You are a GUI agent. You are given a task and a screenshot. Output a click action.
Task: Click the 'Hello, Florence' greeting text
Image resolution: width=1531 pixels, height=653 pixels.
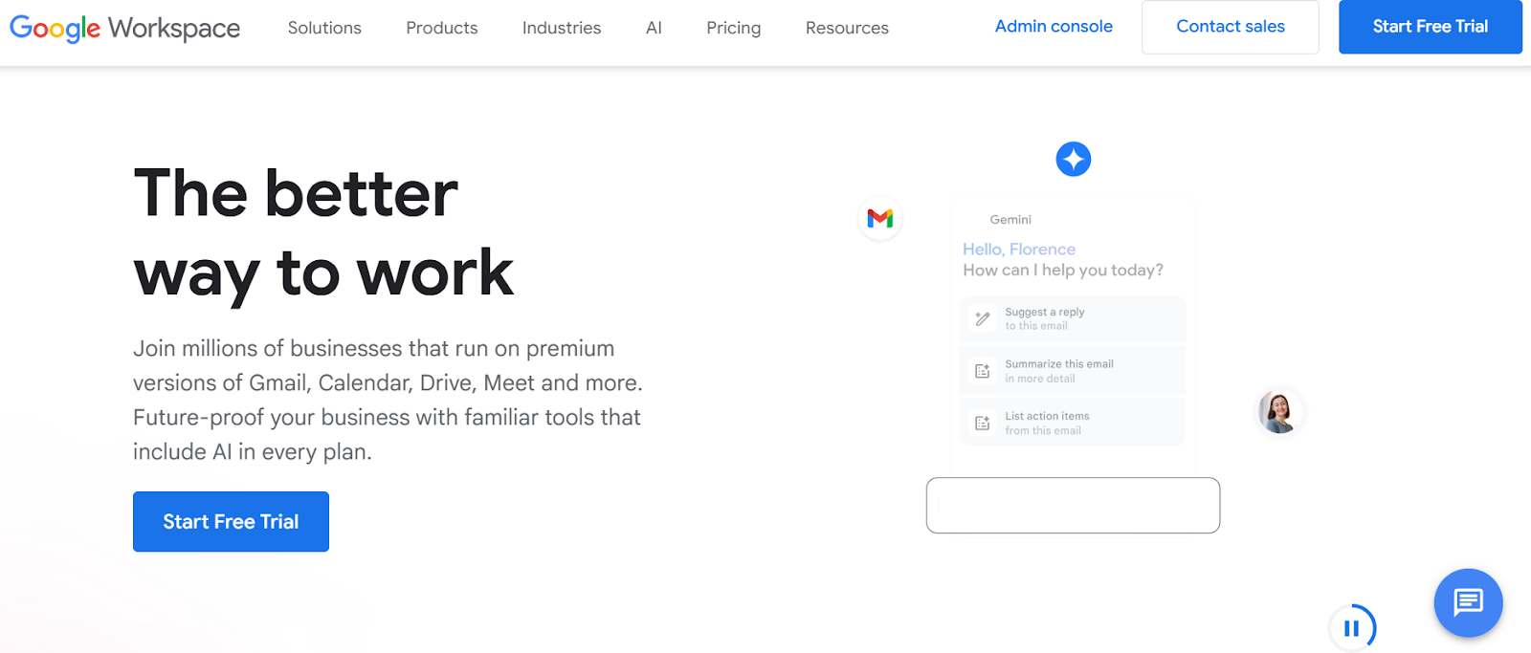pos(1019,249)
